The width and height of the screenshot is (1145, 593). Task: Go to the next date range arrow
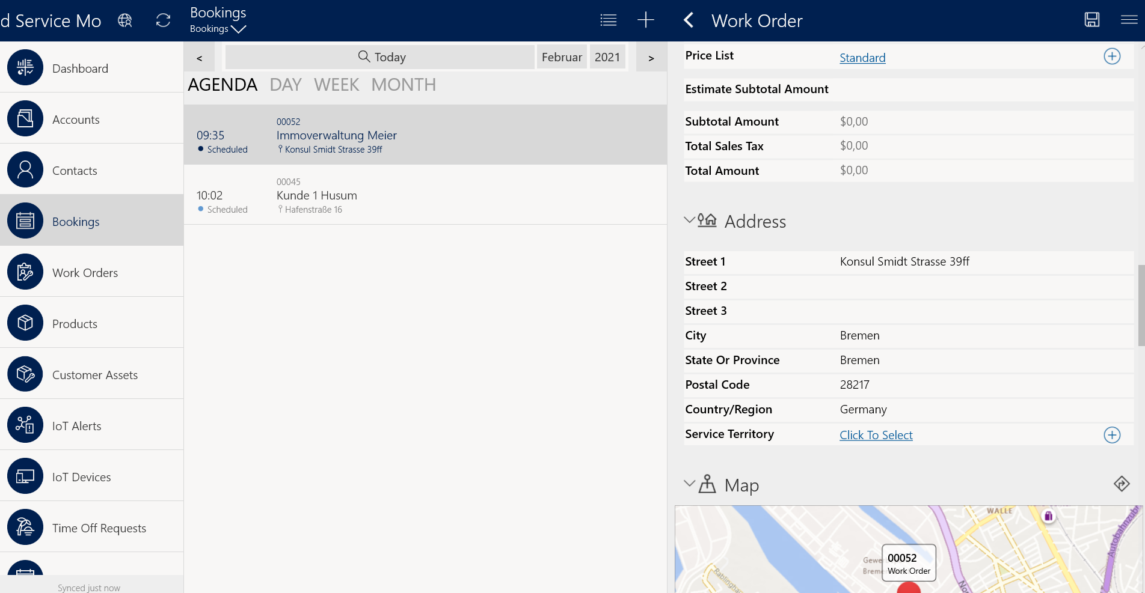(651, 58)
